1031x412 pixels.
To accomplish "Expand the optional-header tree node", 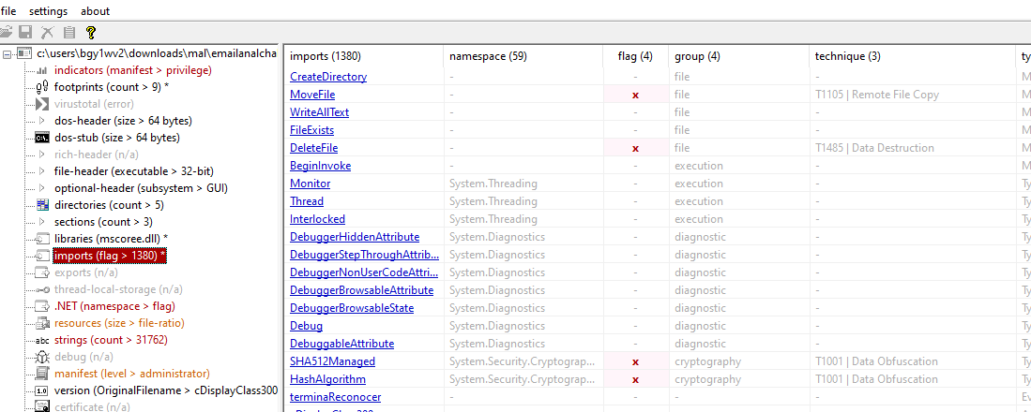I will [x=42, y=188].
